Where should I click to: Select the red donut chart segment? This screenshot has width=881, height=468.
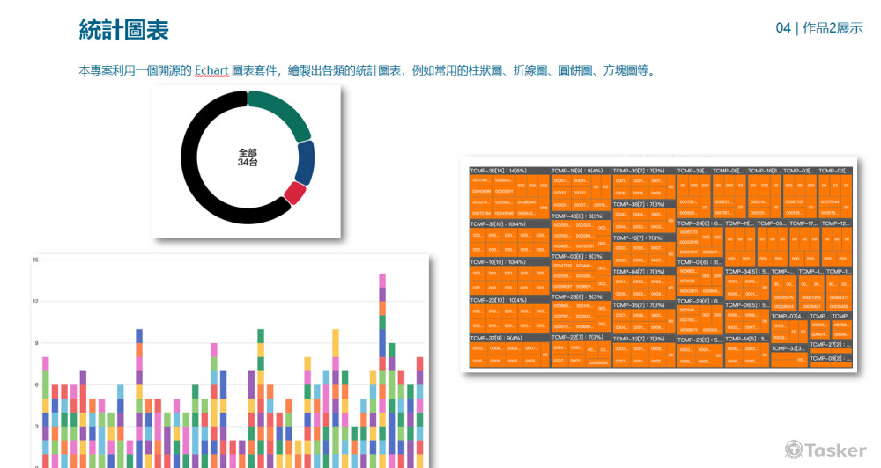pos(296,194)
